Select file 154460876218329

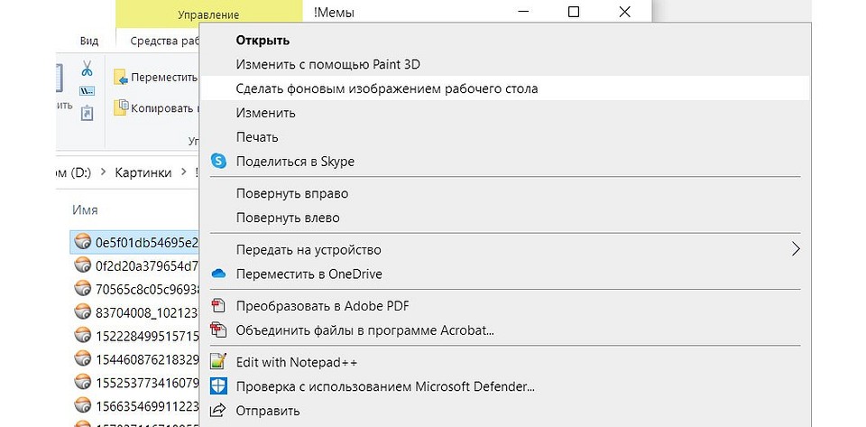[134, 359]
